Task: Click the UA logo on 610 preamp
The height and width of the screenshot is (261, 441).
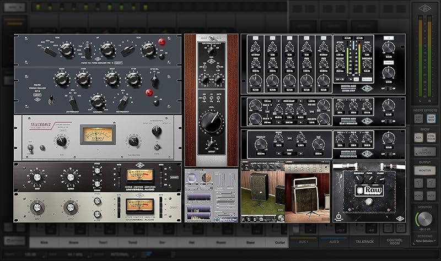Action: [x=211, y=61]
